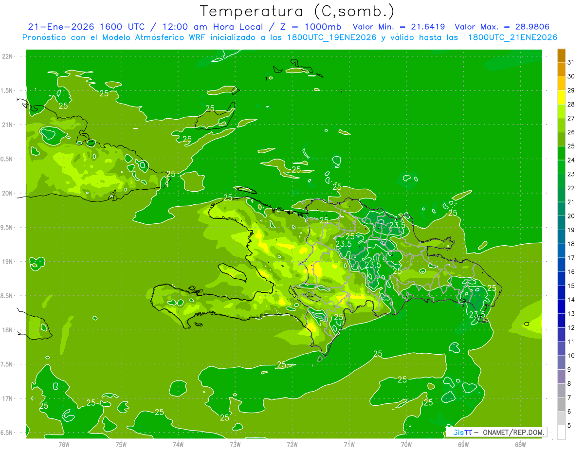Click the 73W longitude axis label
This screenshot has height=451, width=584.
(235, 444)
